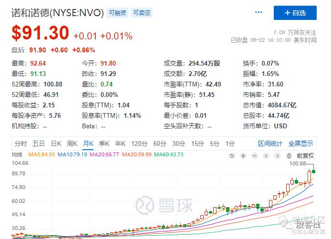Image resolution: width=331 pixels, height=239 pixels.
Task: Click the MA20:66.77 indicator label
Action: pyautogui.click(x=104, y=154)
